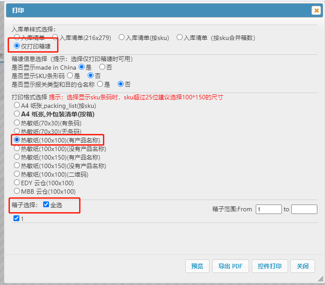Image resolution: width=325 pixels, height=285 pixels.
Task: Select 热敏纸(70x30)(有条码) format
Action: pyautogui.click(x=17, y=123)
